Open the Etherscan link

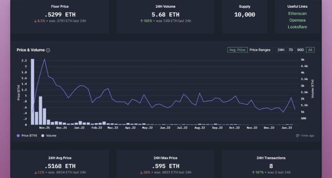tap(297, 14)
